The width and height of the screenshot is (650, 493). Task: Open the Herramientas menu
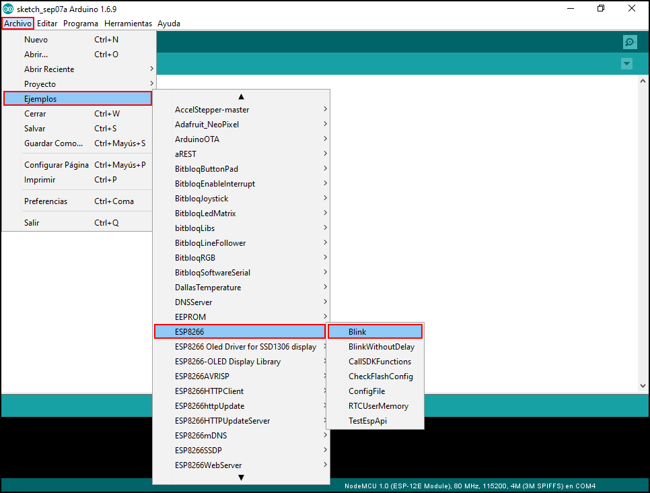[x=128, y=24]
